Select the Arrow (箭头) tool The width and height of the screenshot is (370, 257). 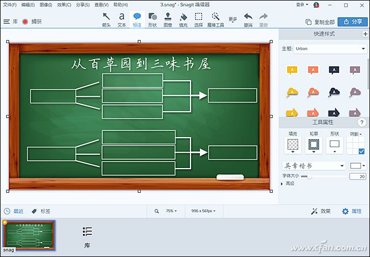[107, 20]
